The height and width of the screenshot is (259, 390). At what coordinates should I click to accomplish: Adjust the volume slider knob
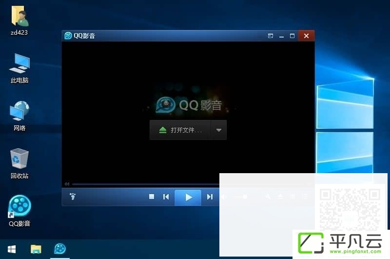click(x=245, y=197)
